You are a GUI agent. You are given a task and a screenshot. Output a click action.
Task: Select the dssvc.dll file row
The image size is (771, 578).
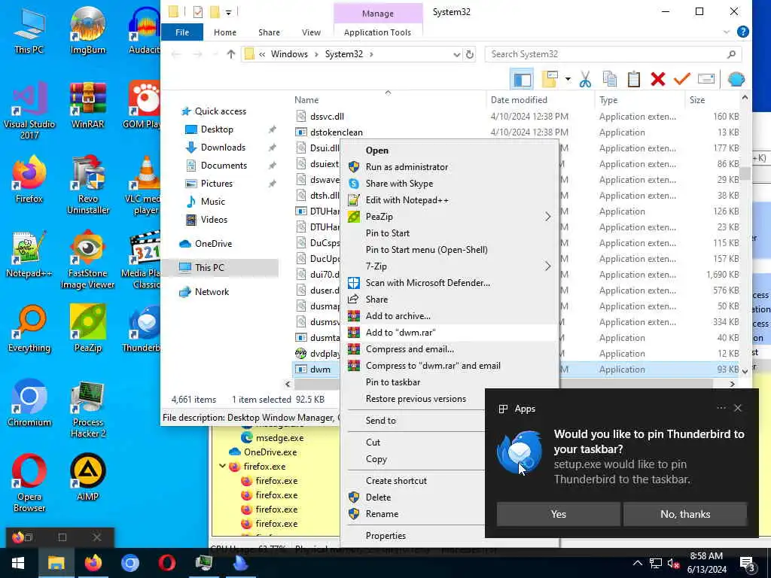click(x=516, y=117)
